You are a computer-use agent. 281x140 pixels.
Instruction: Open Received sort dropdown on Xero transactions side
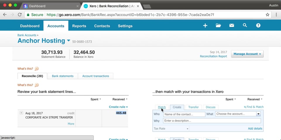[x=255, y=99]
